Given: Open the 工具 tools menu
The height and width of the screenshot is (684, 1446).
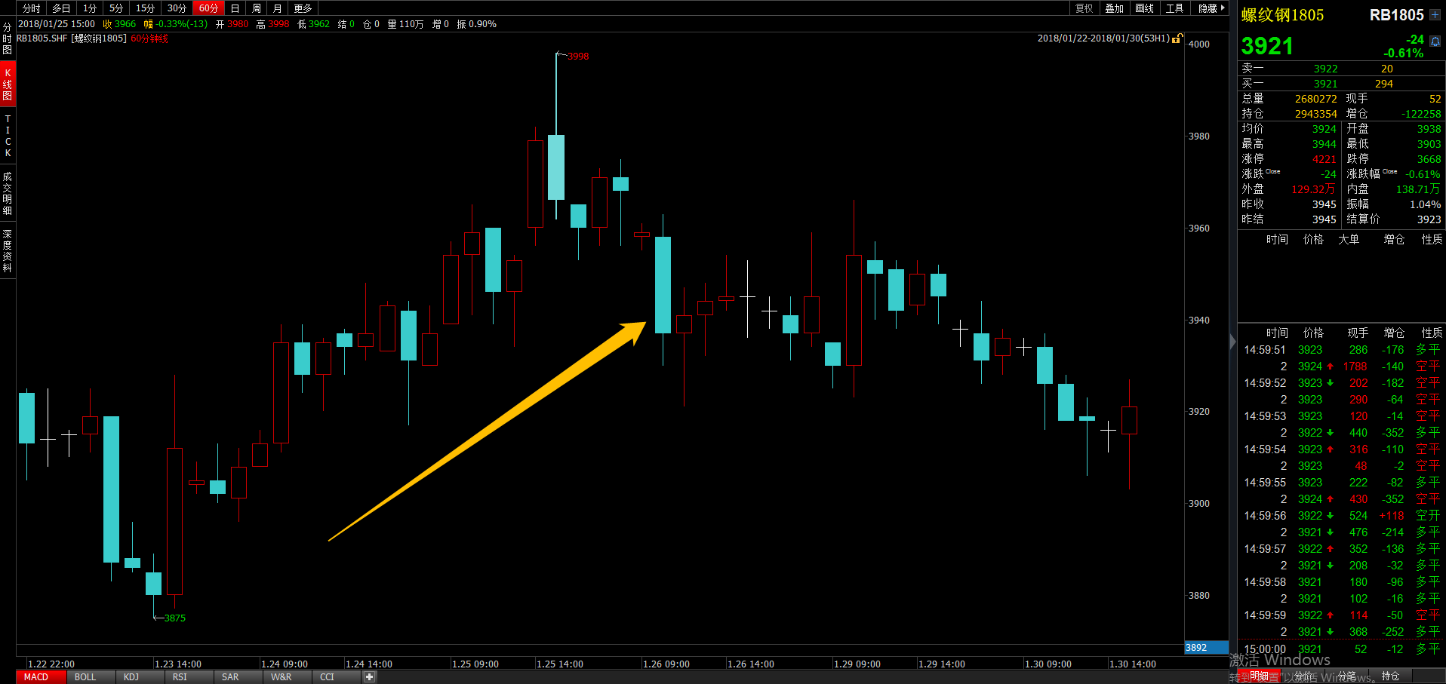Looking at the screenshot, I should tap(1174, 8).
